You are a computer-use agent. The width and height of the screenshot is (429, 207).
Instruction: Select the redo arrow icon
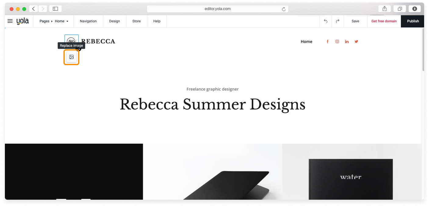point(338,21)
